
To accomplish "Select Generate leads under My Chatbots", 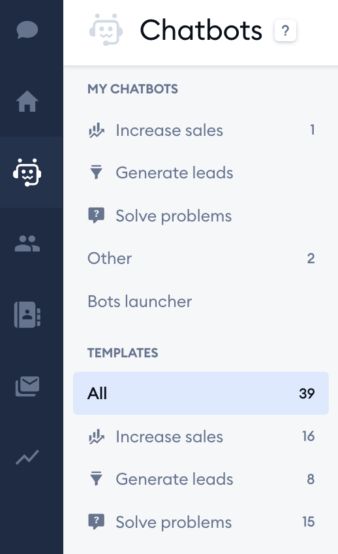I will click(x=201, y=173).
